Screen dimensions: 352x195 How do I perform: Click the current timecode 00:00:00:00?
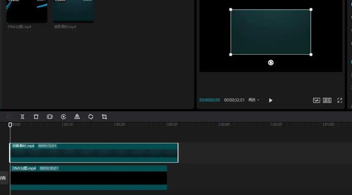point(209,100)
